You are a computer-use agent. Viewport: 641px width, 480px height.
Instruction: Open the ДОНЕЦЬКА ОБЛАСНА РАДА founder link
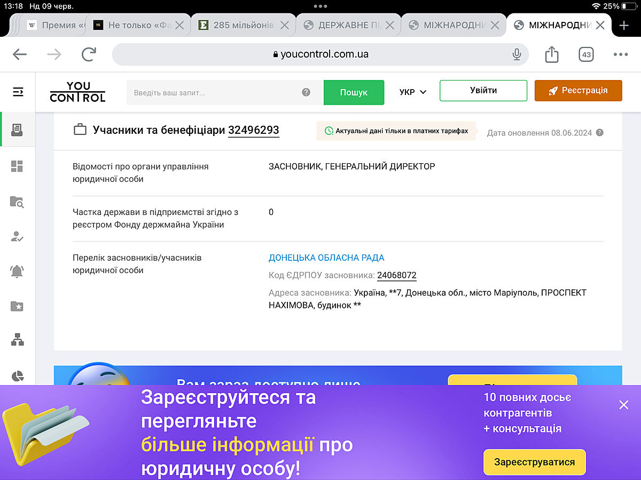pos(326,258)
